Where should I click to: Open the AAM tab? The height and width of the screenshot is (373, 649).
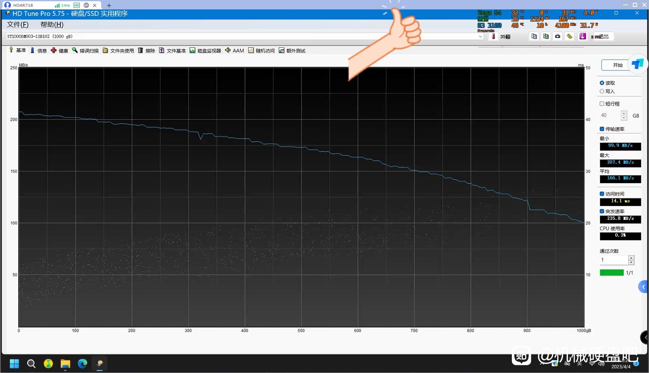pos(235,50)
